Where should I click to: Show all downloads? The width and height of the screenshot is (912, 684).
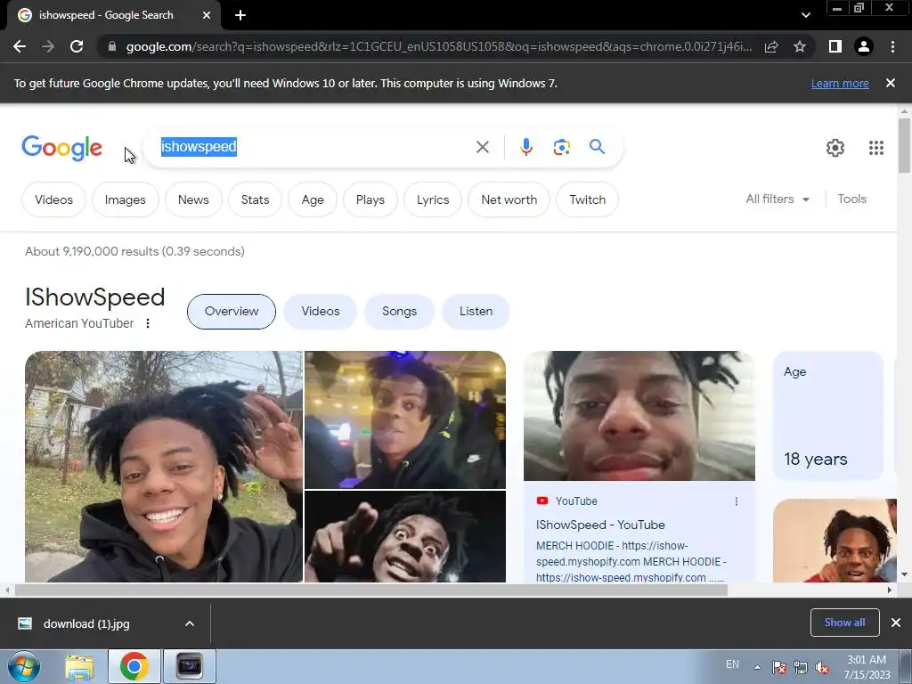coord(844,623)
